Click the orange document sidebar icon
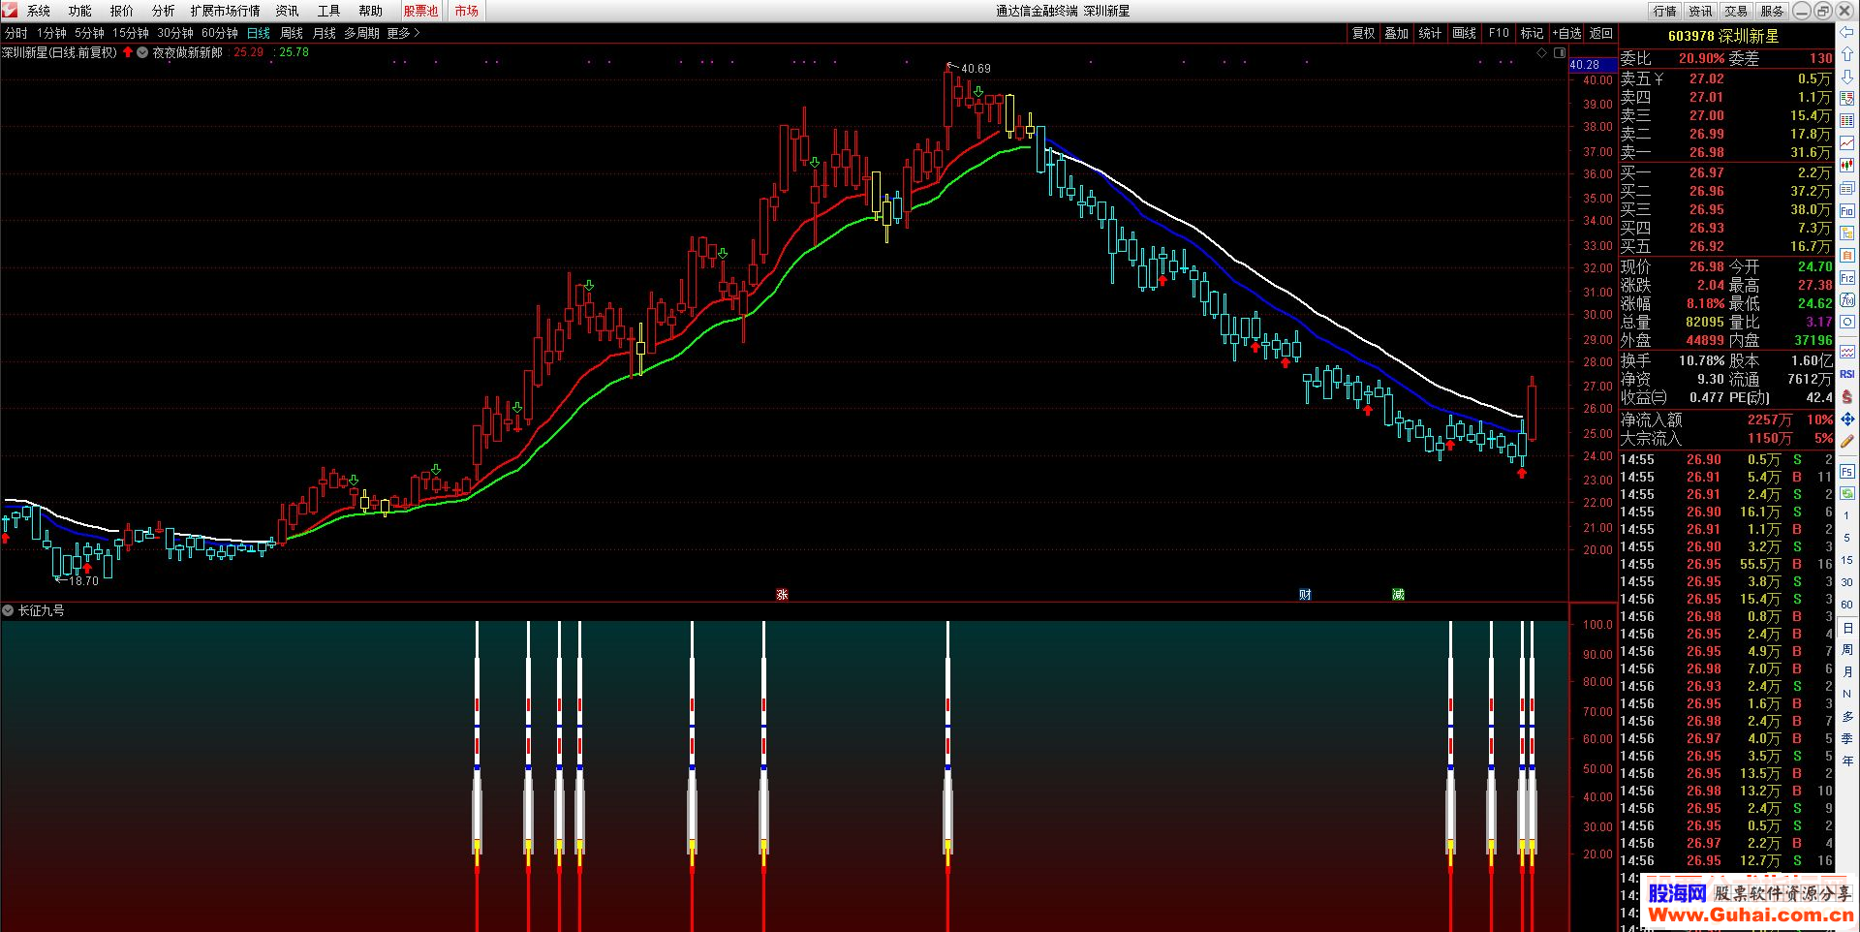The width and height of the screenshot is (1860, 932). pyautogui.click(x=1847, y=255)
